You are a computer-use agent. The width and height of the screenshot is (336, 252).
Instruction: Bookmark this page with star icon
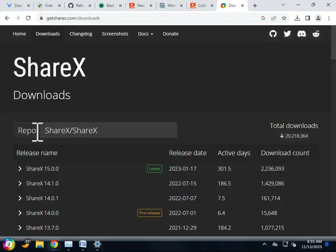click(x=284, y=18)
